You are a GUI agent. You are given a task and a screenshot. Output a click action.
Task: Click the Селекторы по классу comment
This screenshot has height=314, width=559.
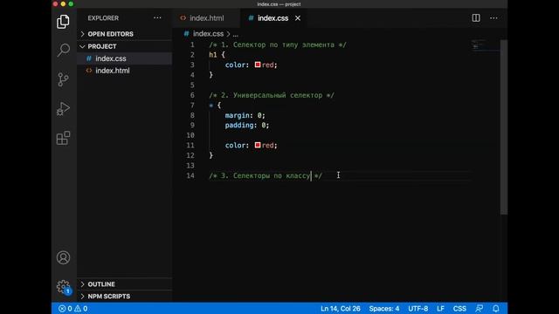[266, 176]
